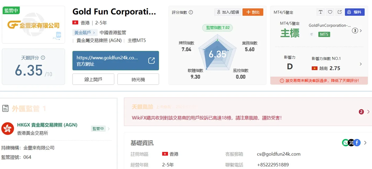Open info icon beside 評分指數
372x169 pixels.
(191, 12)
